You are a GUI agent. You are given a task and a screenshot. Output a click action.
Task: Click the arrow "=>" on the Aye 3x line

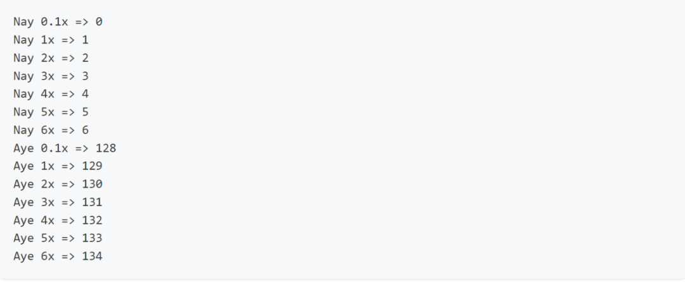click(x=68, y=202)
